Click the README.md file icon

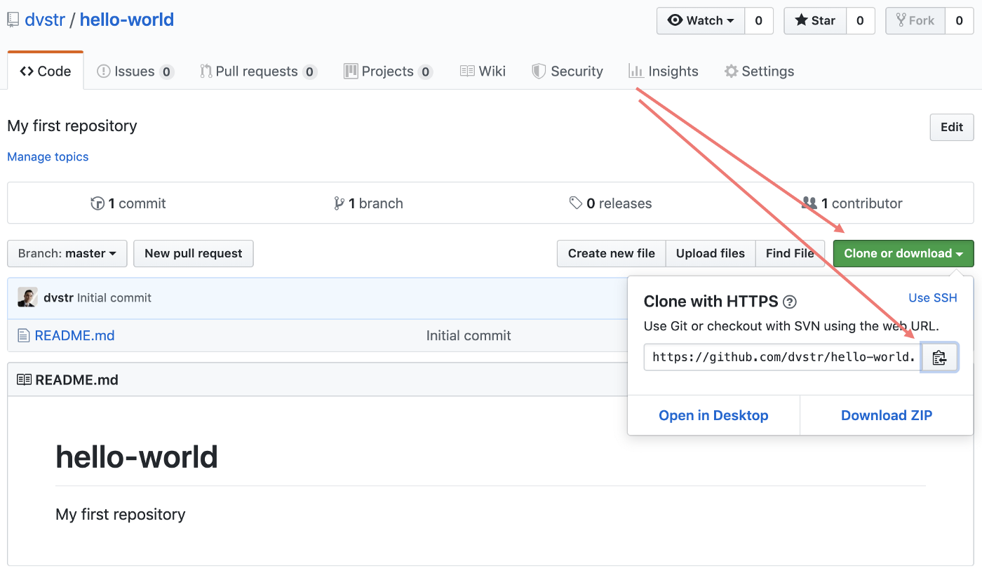tap(24, 336)
